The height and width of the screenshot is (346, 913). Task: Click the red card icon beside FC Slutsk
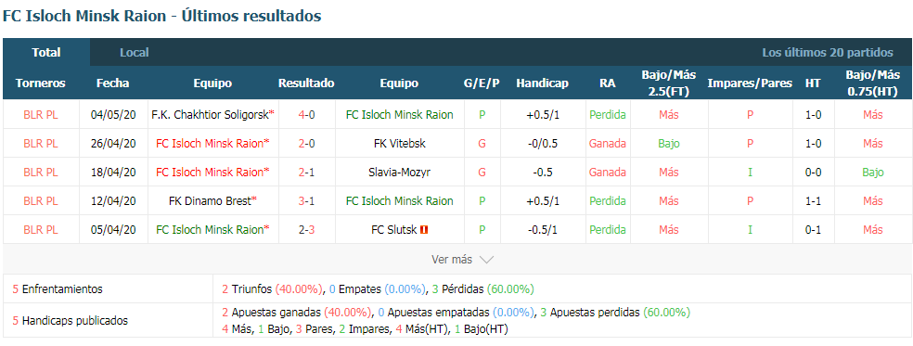424,229
